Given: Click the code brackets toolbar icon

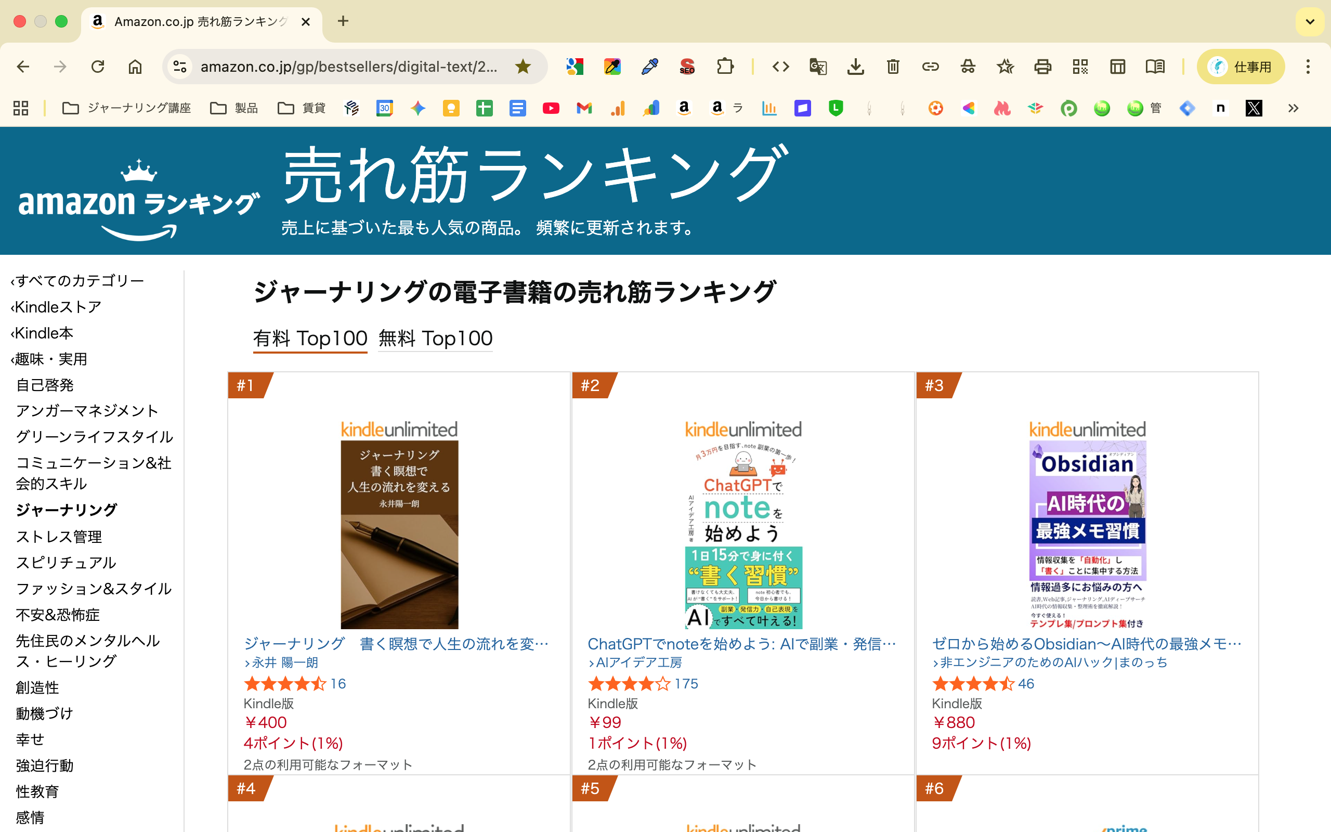Looking at the screenshot, I should coord(780,67).
